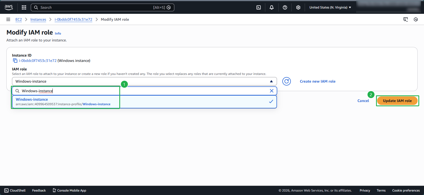The image size is (424, 195).
Task: Open the help question mark menu
Action: click(x=285, y=7)
